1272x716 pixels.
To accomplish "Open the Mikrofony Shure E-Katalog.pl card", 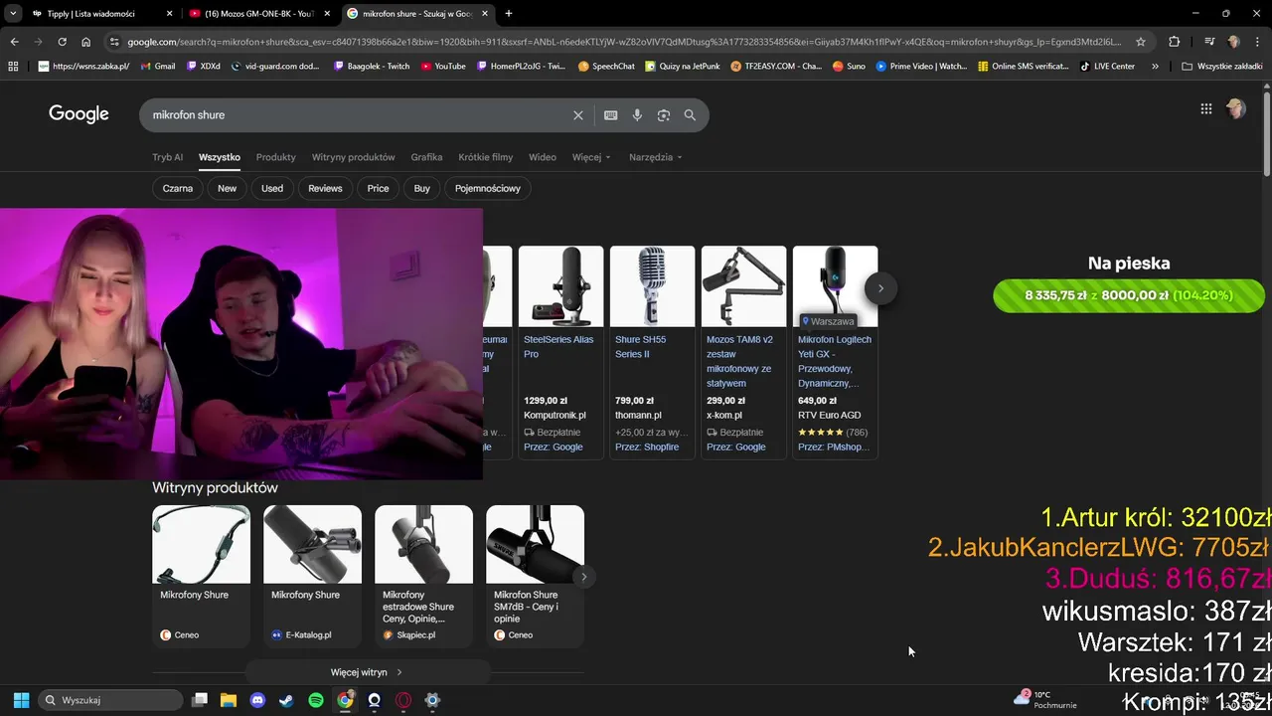I will coord(312,576).
